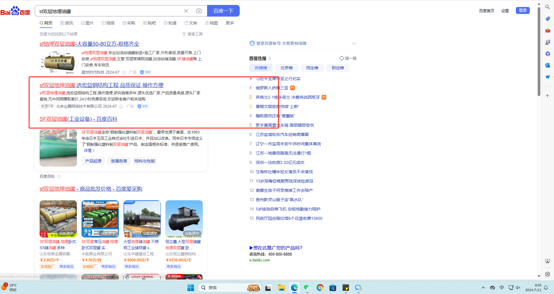Switch the 中 input method indicator
Image resolution: width=554 pixels, height=294 pixels.
(502, 288)
